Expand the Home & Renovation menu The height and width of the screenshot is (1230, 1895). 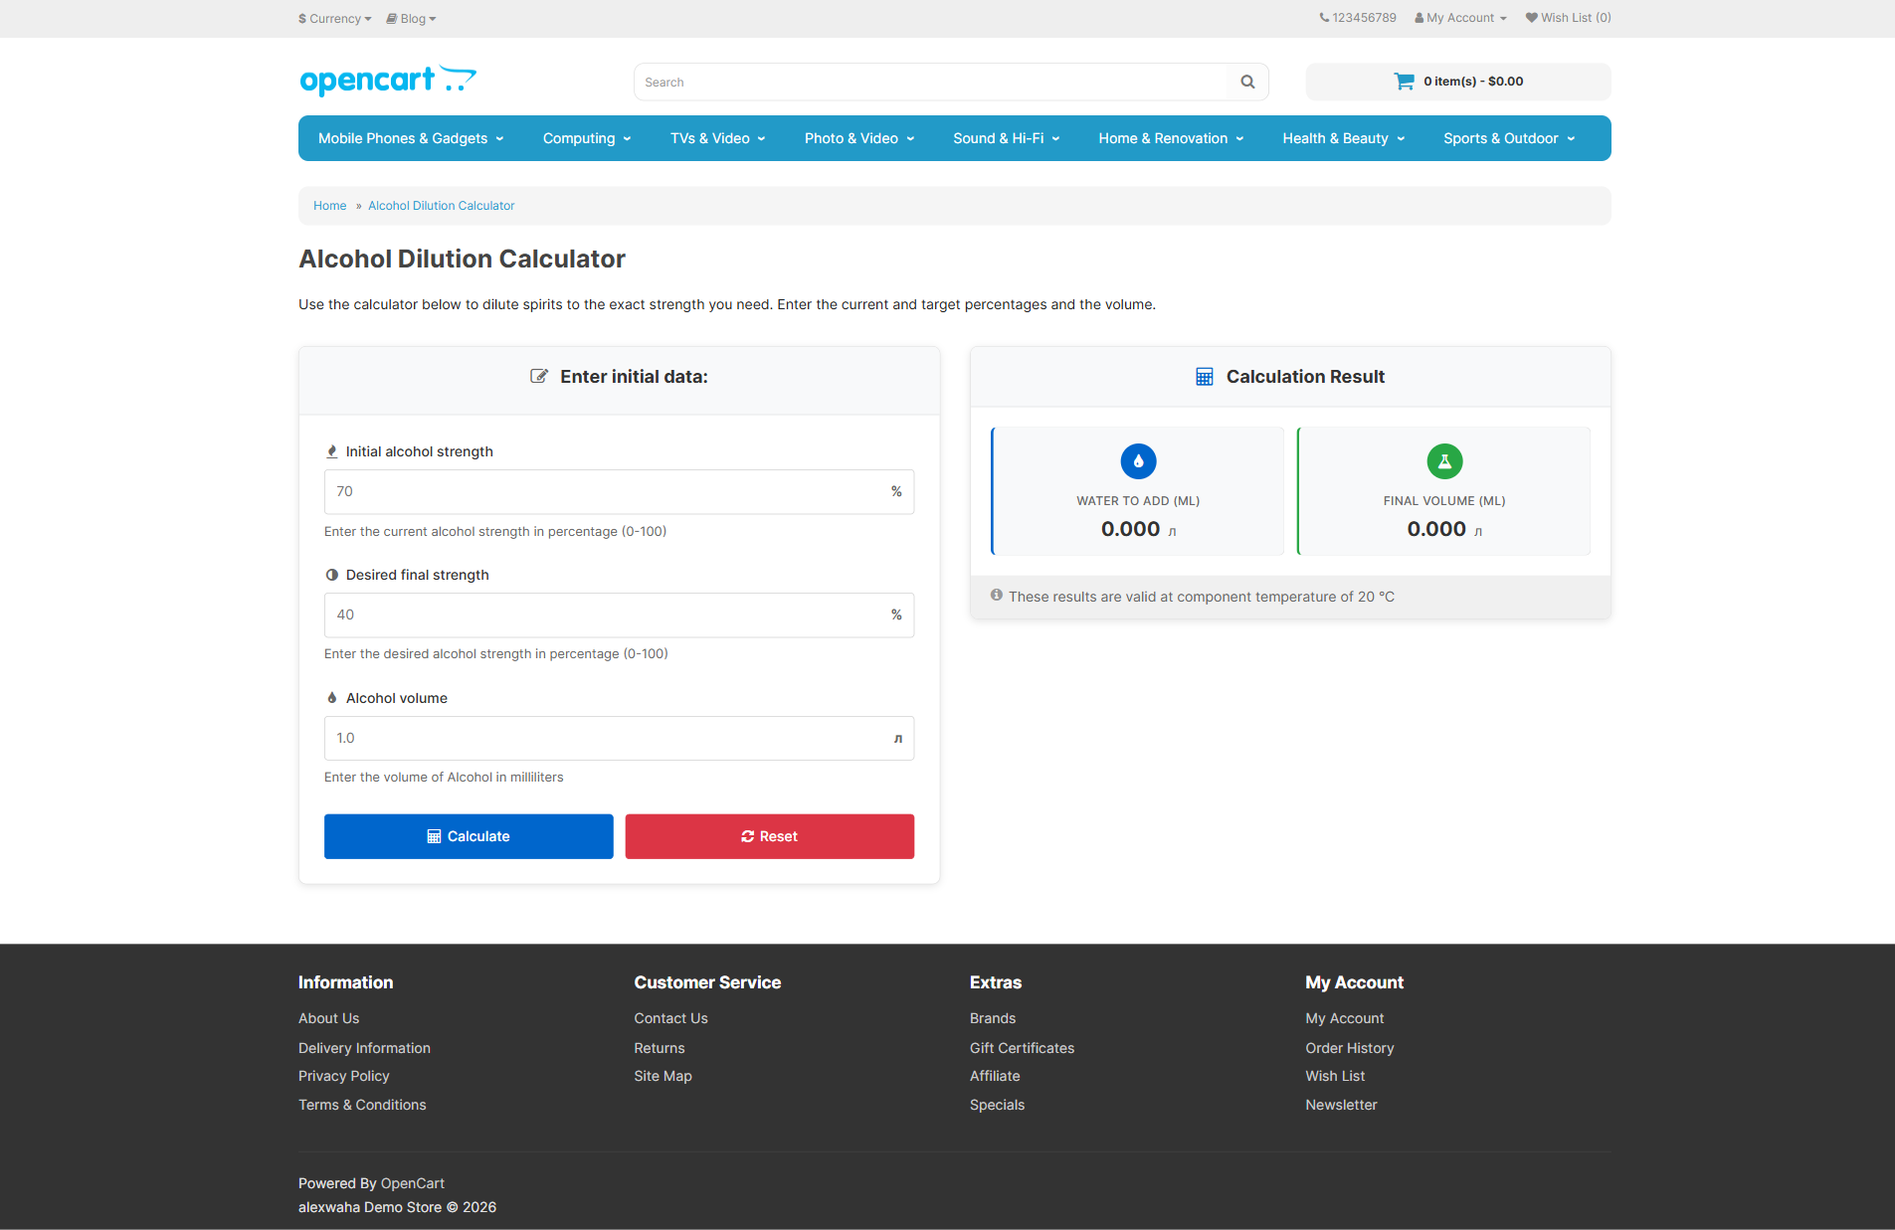(1171, 138)
